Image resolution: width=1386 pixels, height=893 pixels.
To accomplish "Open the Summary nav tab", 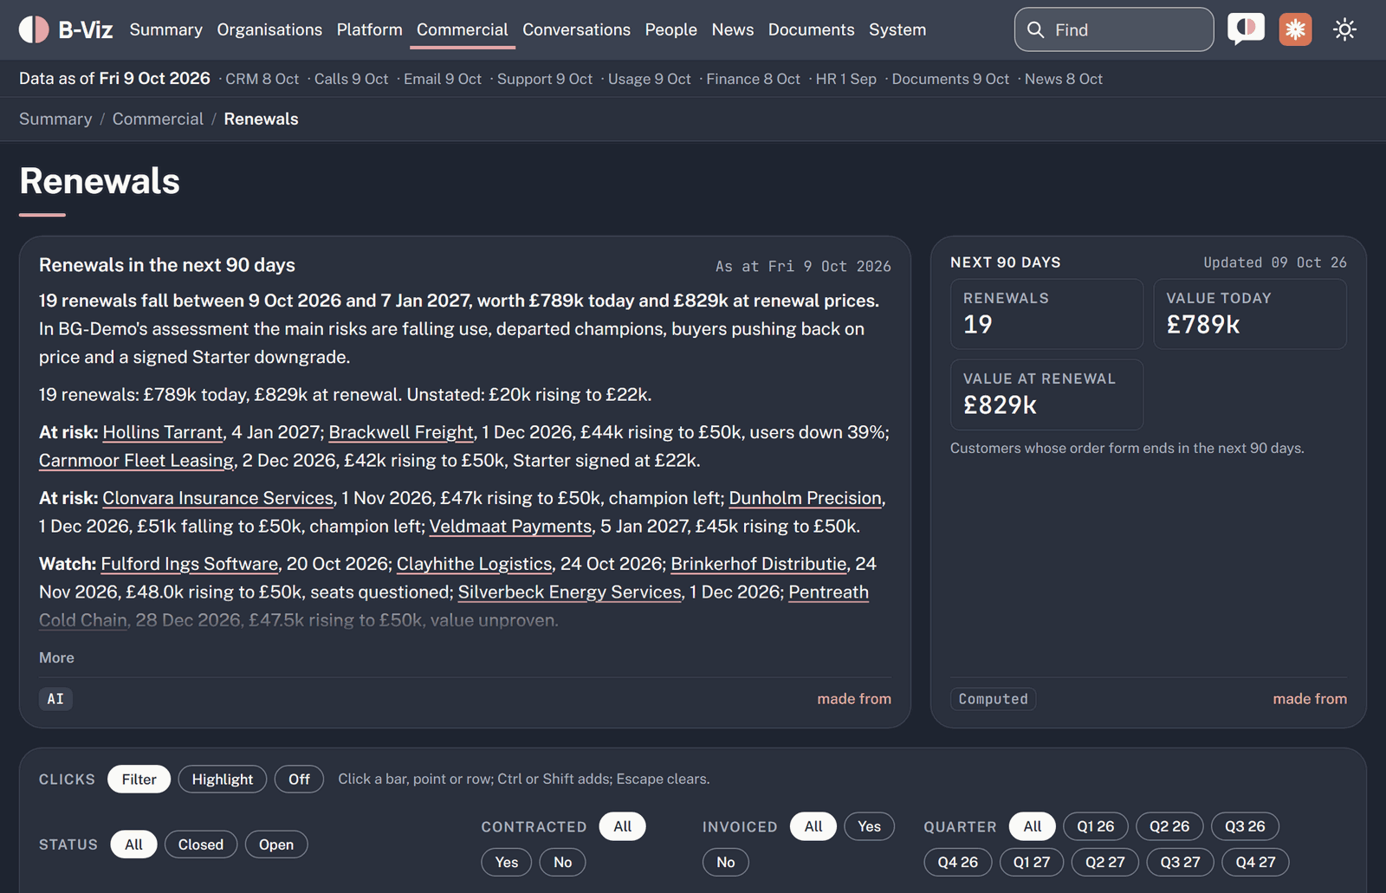I will point(166,29).
